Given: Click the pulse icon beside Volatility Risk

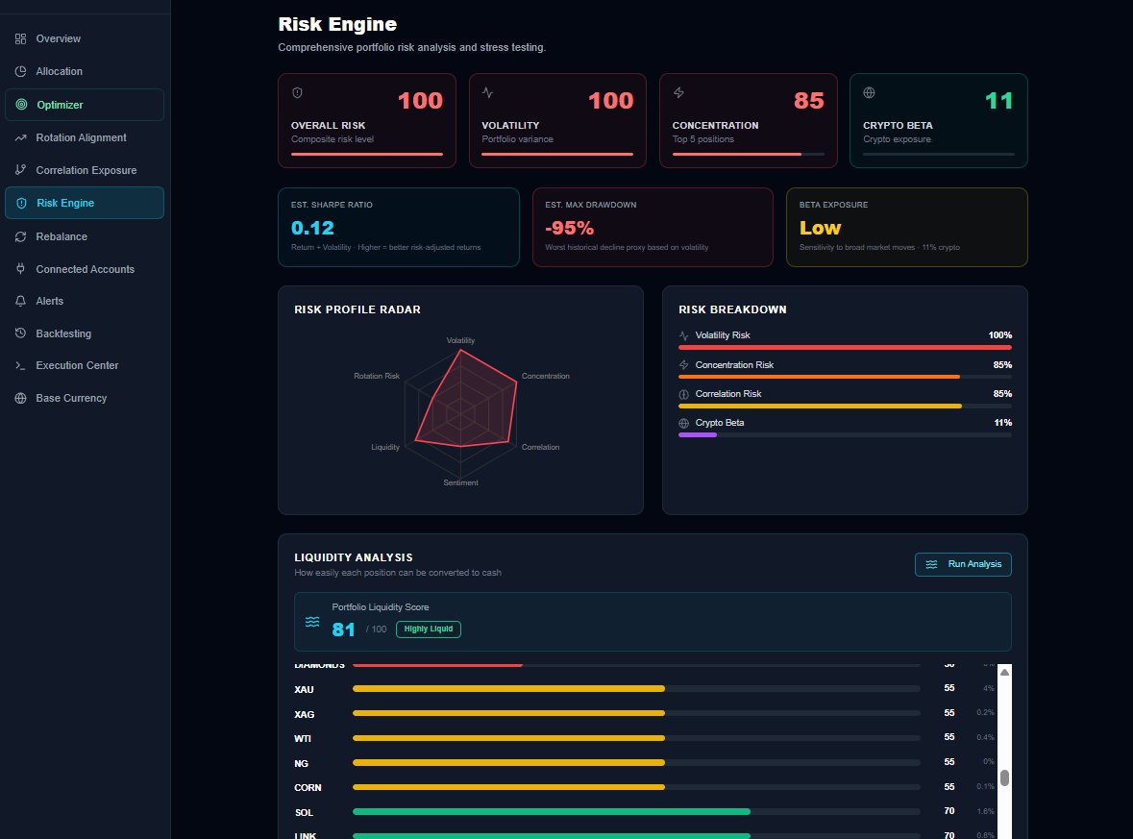Looking at the screenshot, I should point(683,336).
